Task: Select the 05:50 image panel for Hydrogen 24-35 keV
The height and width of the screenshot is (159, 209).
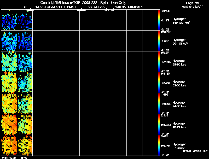Action: [x=9, y=104]
